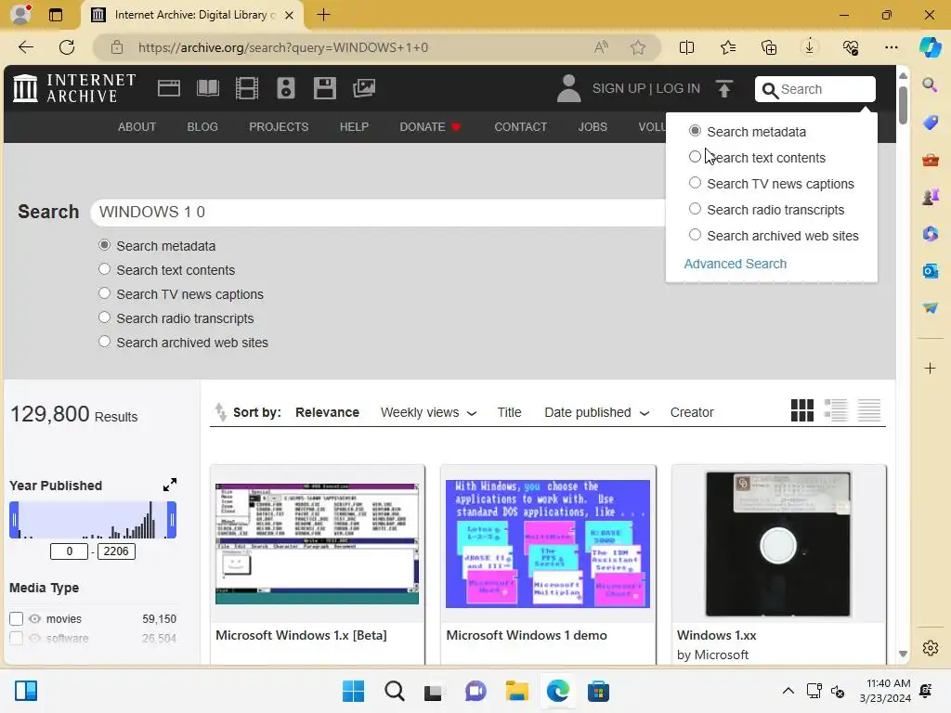Viewport: 951px width, 713px height.
Task: Open PROJECTS nav item
Action: [279, 126]
